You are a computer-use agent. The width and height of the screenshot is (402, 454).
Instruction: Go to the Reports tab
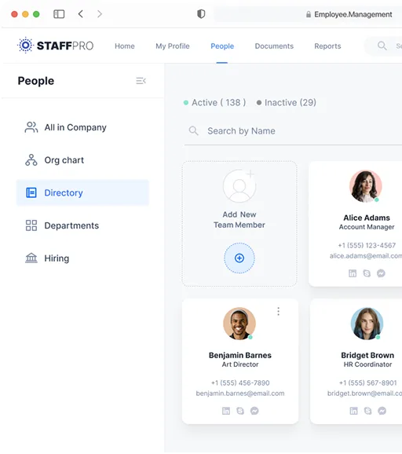pos(327,46)
